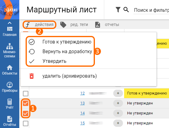
Task: Focus the Поиск и фильтр search field
Action: point(151,10)
